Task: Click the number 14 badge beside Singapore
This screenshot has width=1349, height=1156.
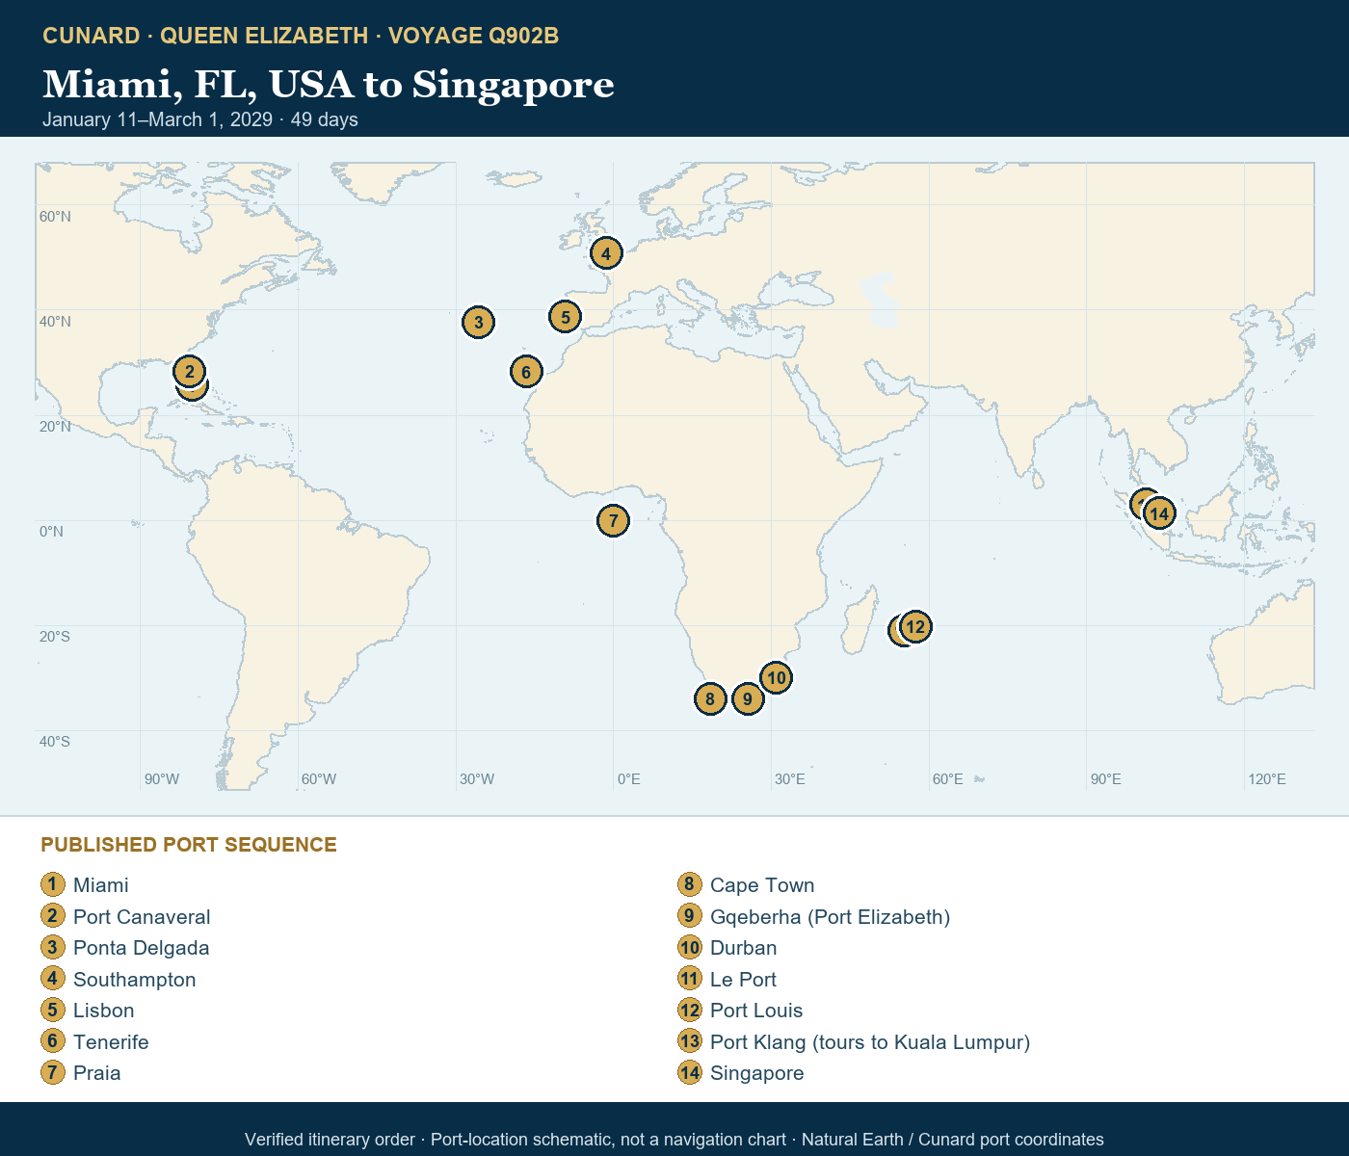Action: (x=690, y=1072)
